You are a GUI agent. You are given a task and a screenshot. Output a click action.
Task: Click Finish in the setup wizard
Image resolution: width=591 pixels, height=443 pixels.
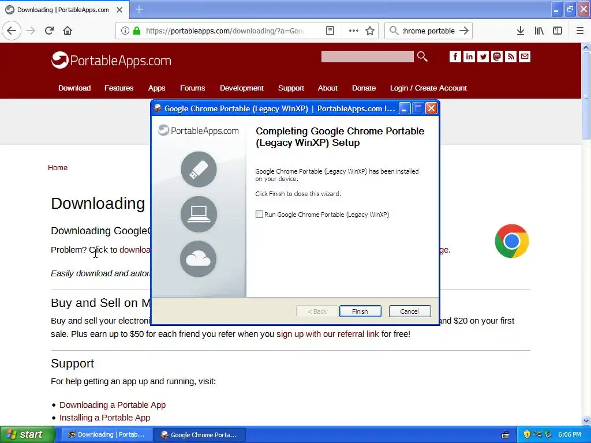click(x=360, y=311)
